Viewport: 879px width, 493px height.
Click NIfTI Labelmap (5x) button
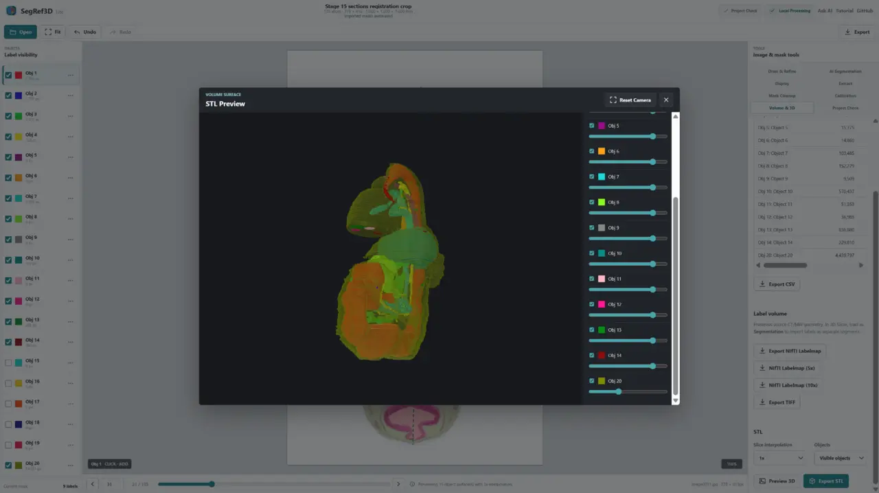pyautogui.click(x=787, y=368)
